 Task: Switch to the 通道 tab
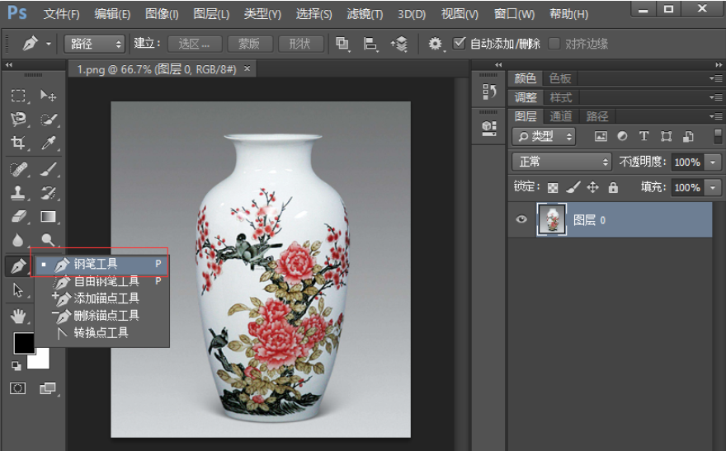pos(561,116)
